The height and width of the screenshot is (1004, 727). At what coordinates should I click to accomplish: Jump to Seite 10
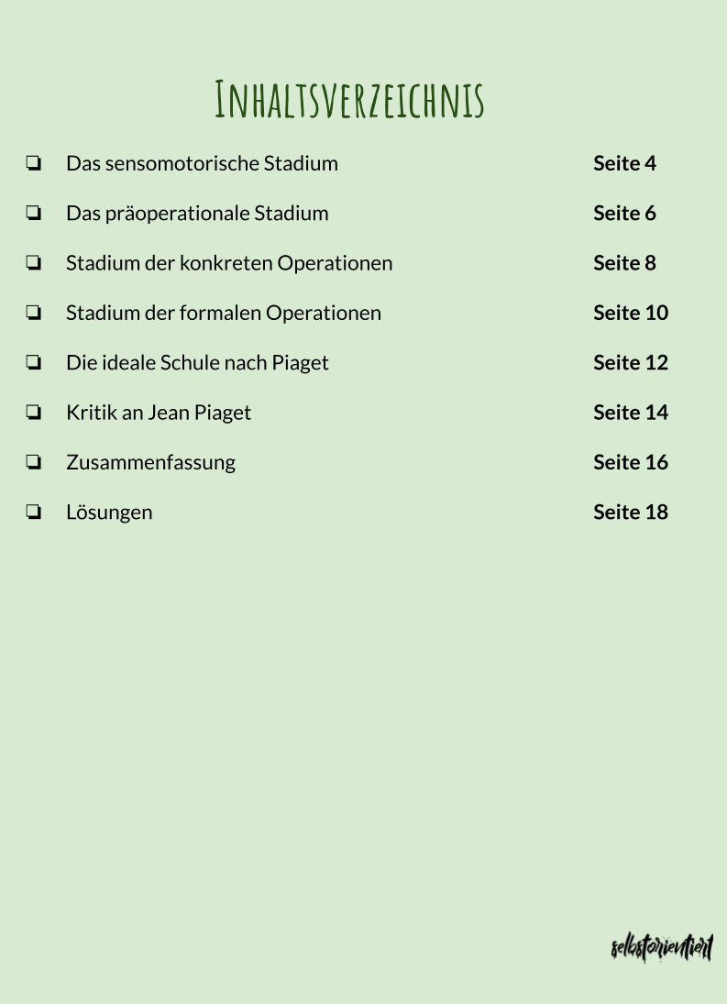point(631,313)
